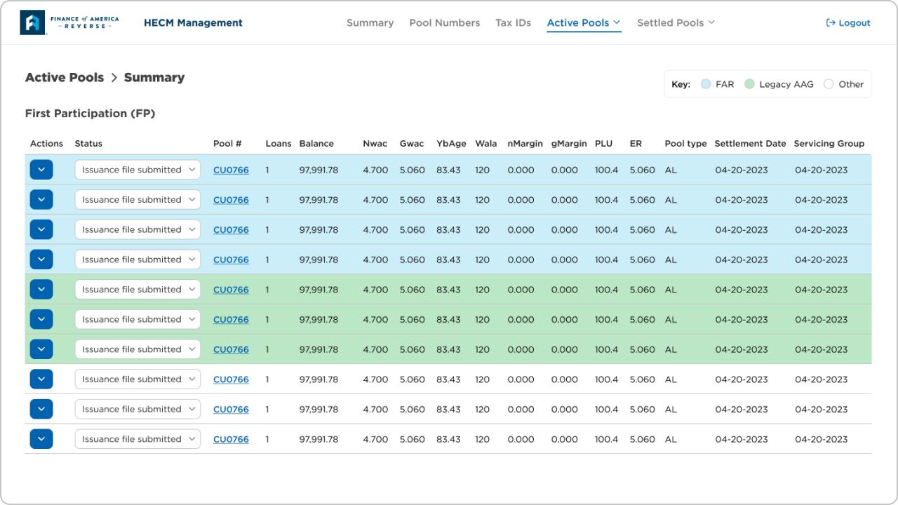Open CU0766 link in middle white row
The height and width of the screenshot is (505, 898).
(231, 409)
